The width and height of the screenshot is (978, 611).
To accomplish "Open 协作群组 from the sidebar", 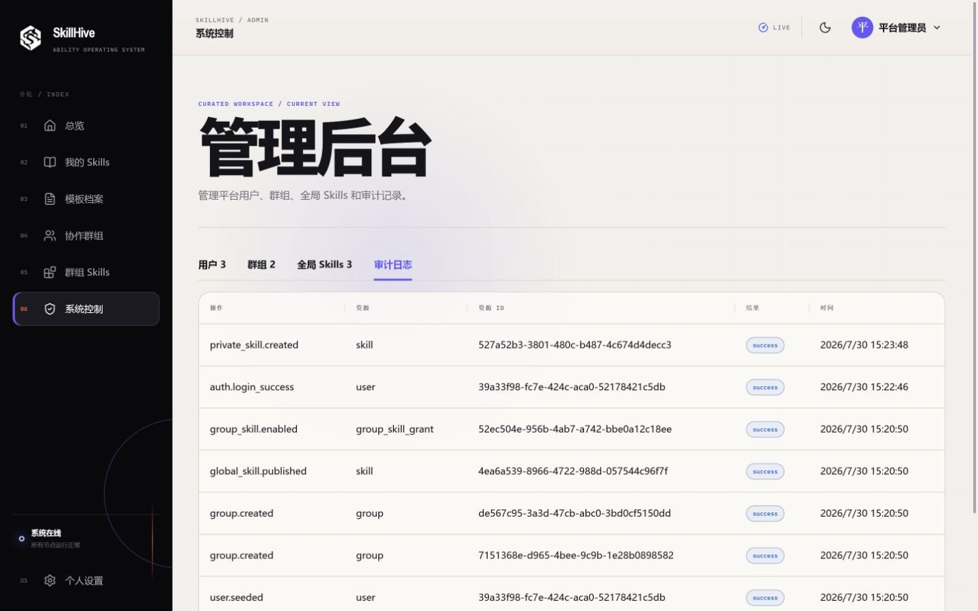I will pyautogui.click(x=86, y=236).
